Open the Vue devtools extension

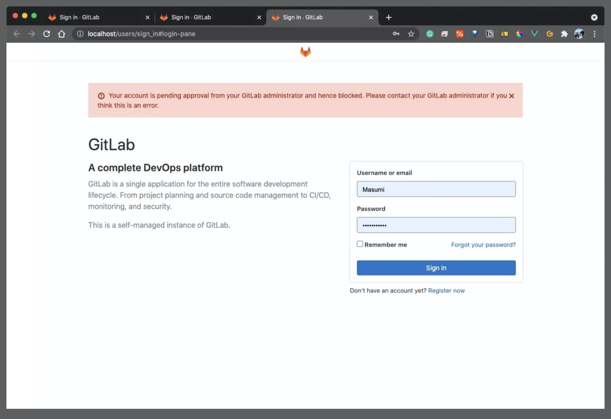534,34
